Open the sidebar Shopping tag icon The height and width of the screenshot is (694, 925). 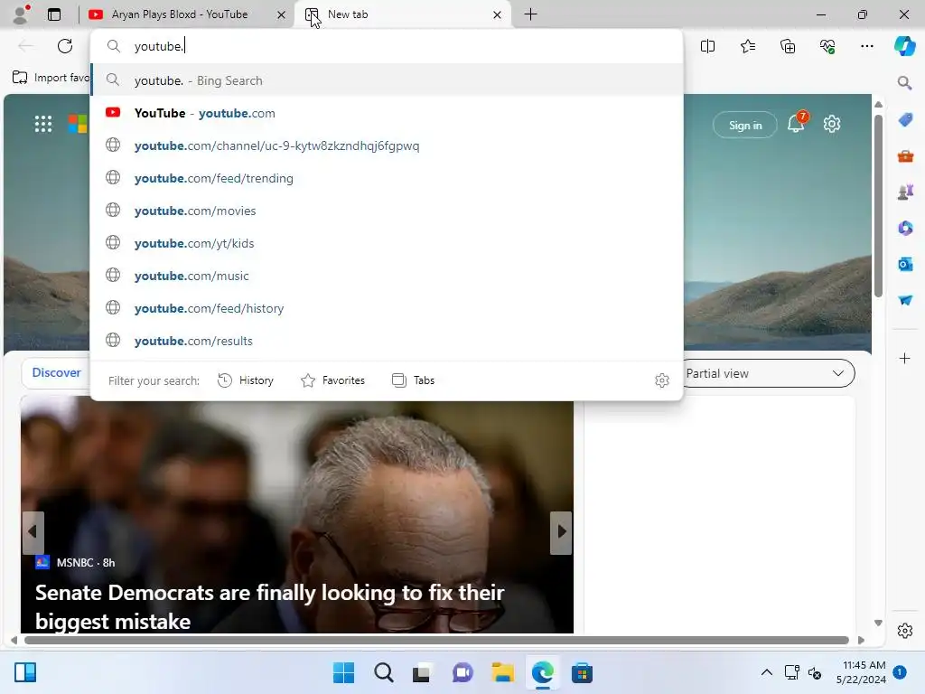(905, 120)
